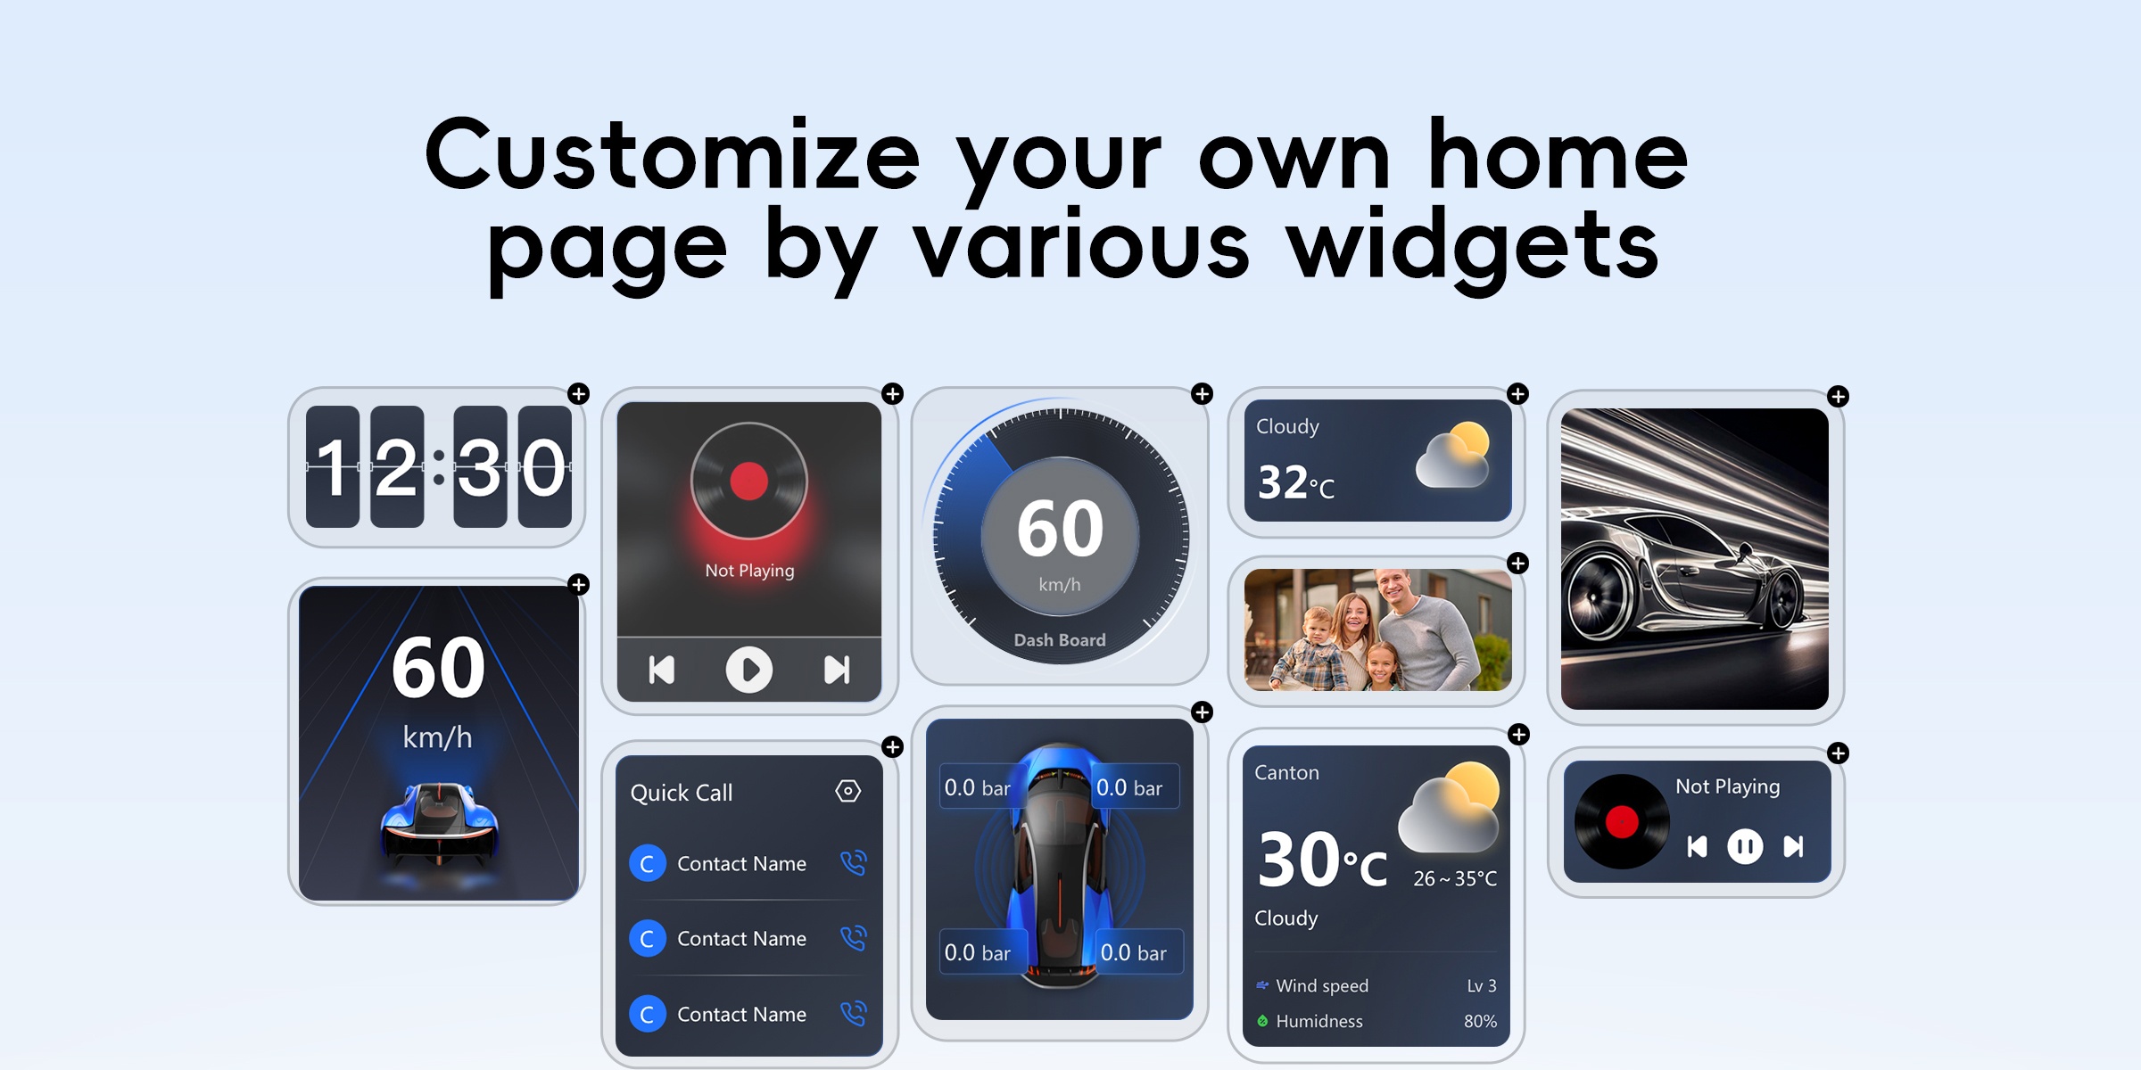2141x1070 pixels.
Task: Click the add icon on small music widget
Action: pyautogui.click(x=1837, y=754)
